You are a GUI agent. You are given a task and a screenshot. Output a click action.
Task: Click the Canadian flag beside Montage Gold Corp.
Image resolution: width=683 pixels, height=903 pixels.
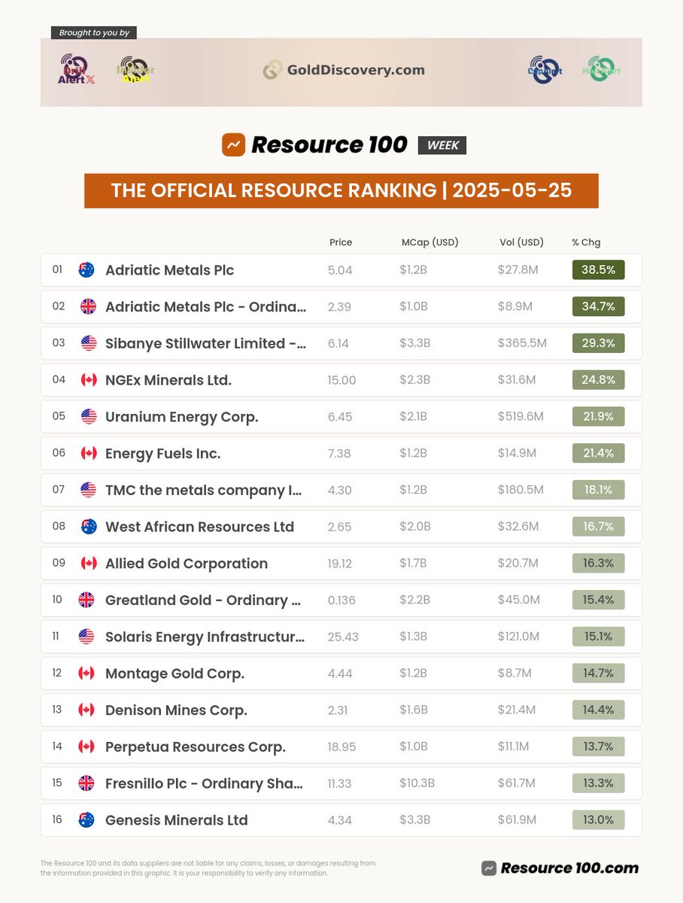click(87, 673)
